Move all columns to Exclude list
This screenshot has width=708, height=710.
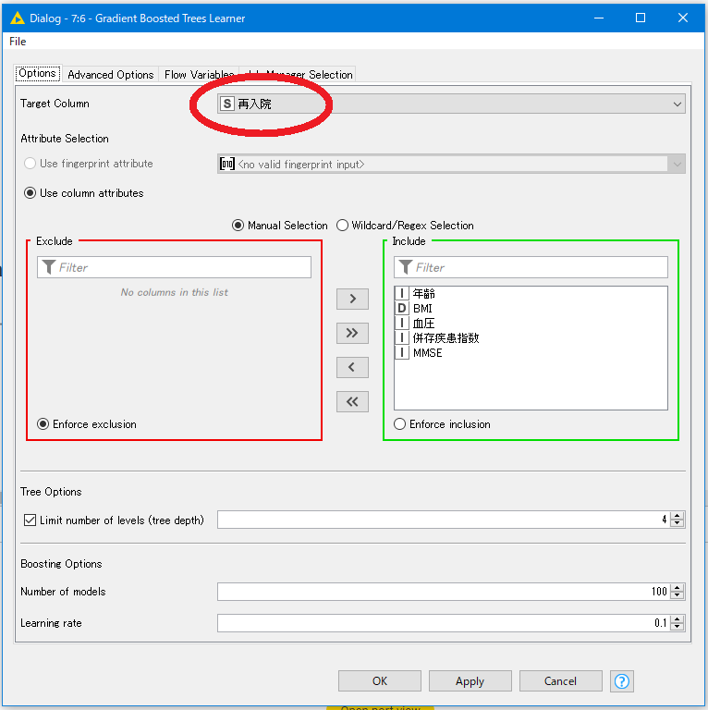coord(352,401)
